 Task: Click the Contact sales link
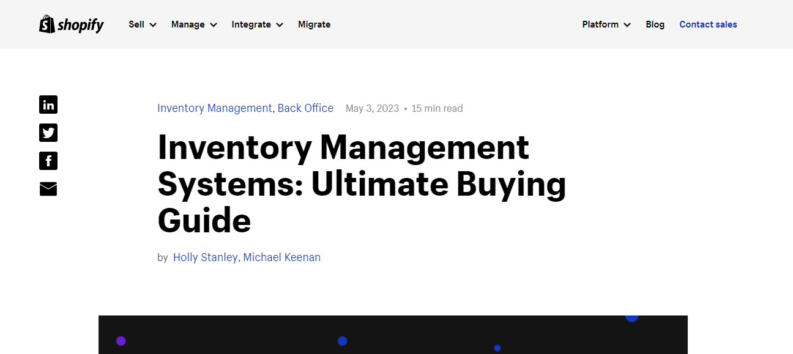click(x=708, y=24)
